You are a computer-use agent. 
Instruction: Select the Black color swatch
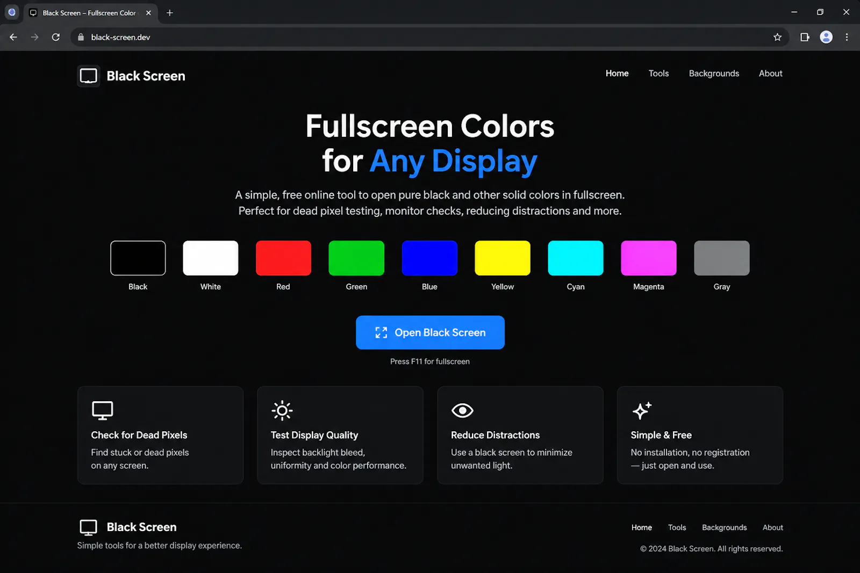point(138,258)
